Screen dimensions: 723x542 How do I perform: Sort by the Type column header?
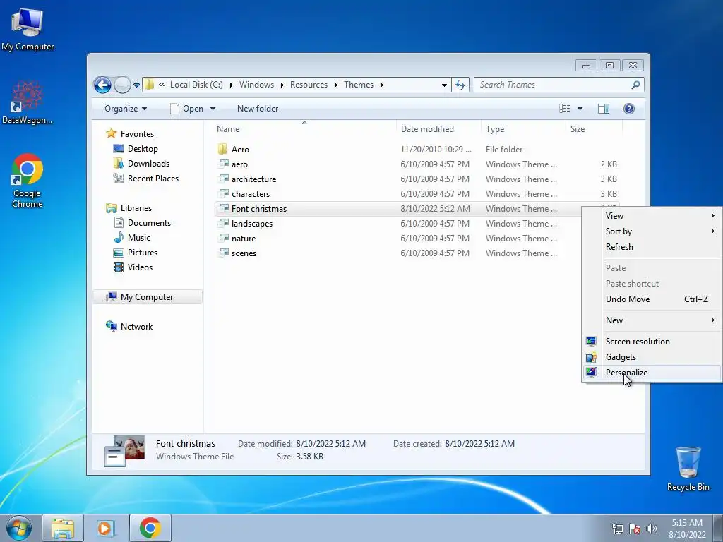(x=523, y=129)
